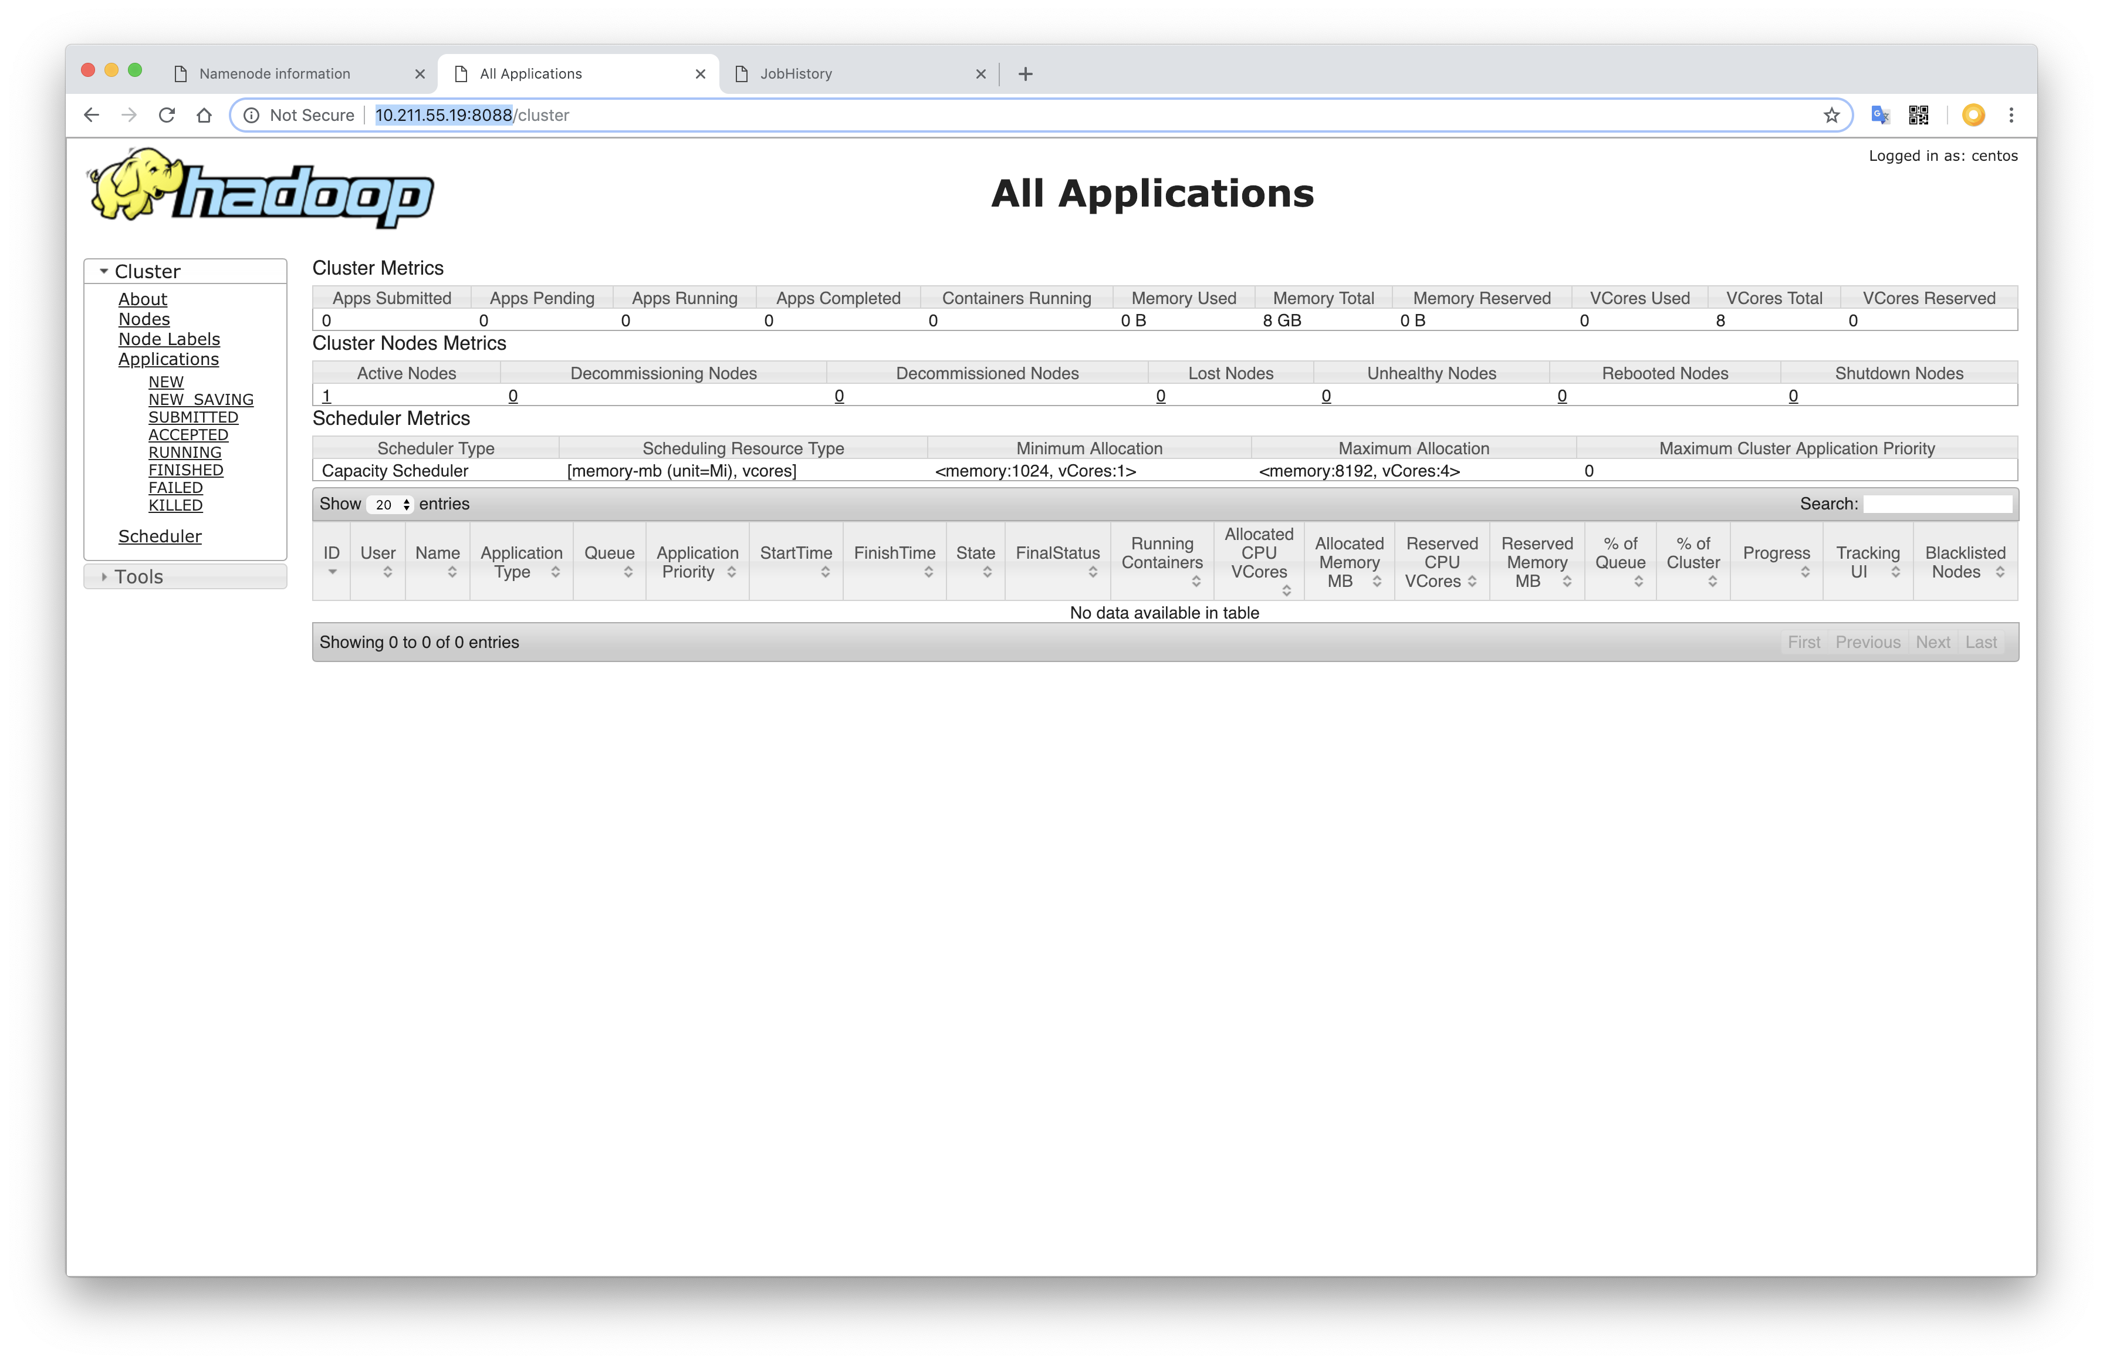This screenshot has height=1364, width=2103.
Task: Filter applications by NEW state
Action: coord(166,382)
